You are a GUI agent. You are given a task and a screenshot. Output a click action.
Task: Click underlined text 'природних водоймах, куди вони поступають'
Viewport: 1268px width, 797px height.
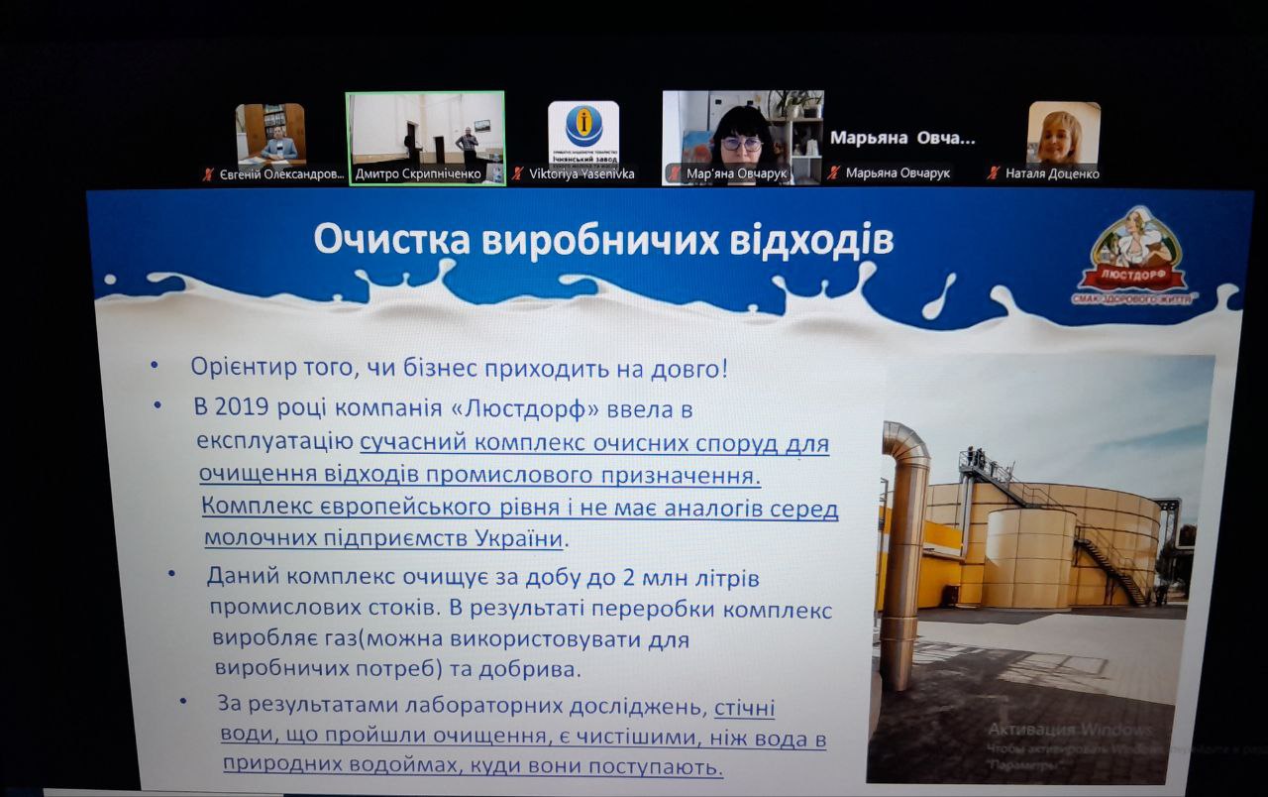pyautogui.click(x=471, y=765)
